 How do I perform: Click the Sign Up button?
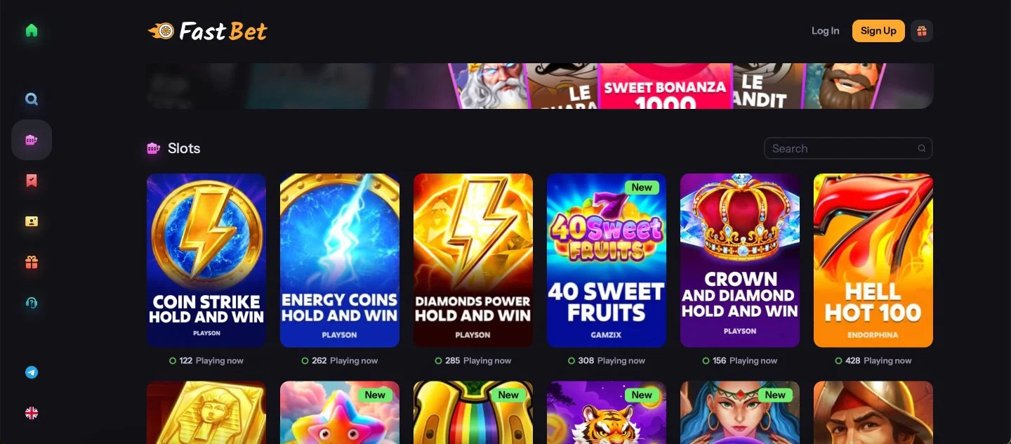click(878, 31)
